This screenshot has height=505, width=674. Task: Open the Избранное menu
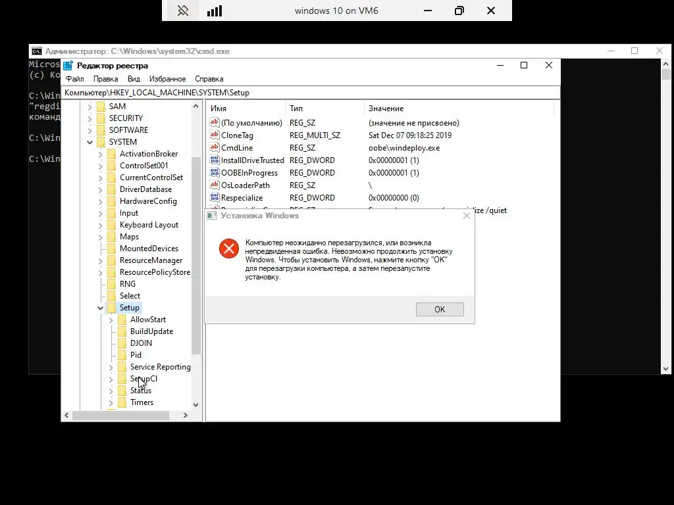[x=168, y=79]
